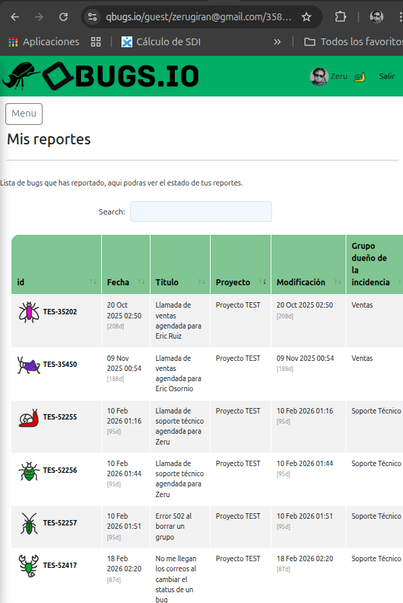Viewport: 403px width, 603px height.
Task: Open report TES-52256
Action: click(60, 470)
